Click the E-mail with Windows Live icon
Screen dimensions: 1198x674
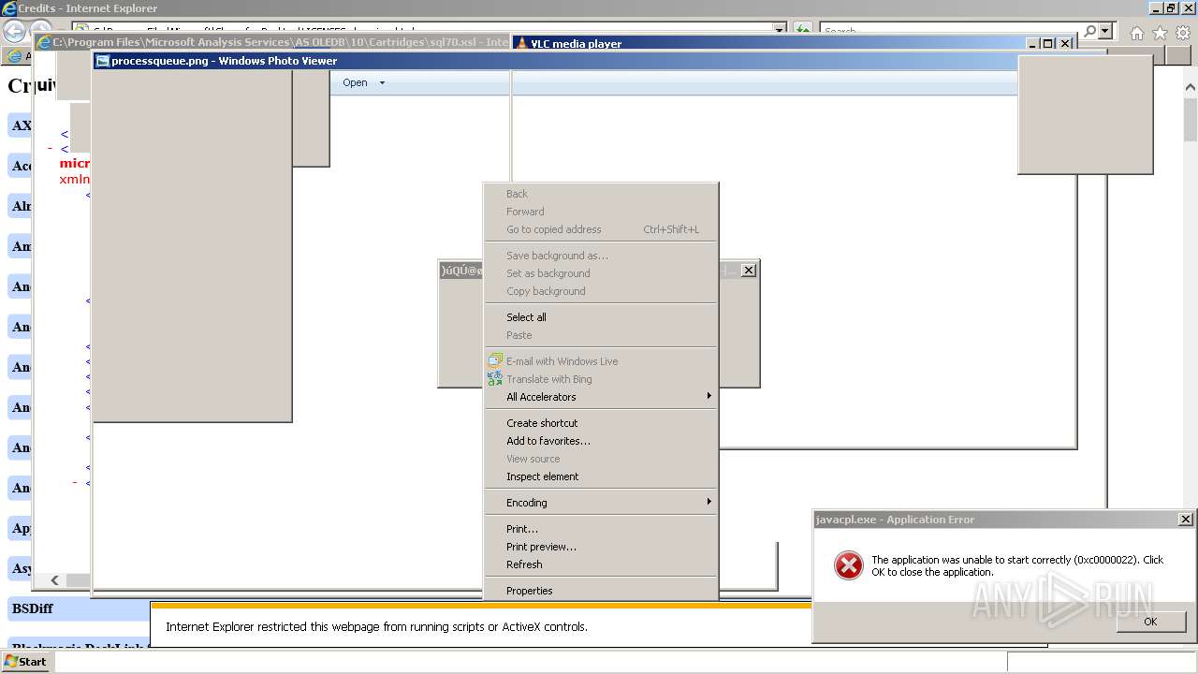495,360
